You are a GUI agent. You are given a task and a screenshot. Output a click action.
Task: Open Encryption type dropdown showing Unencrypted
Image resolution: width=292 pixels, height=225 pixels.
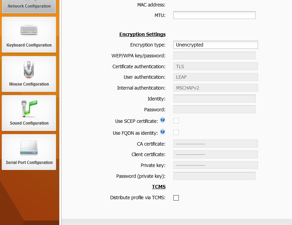coord(216,45)
